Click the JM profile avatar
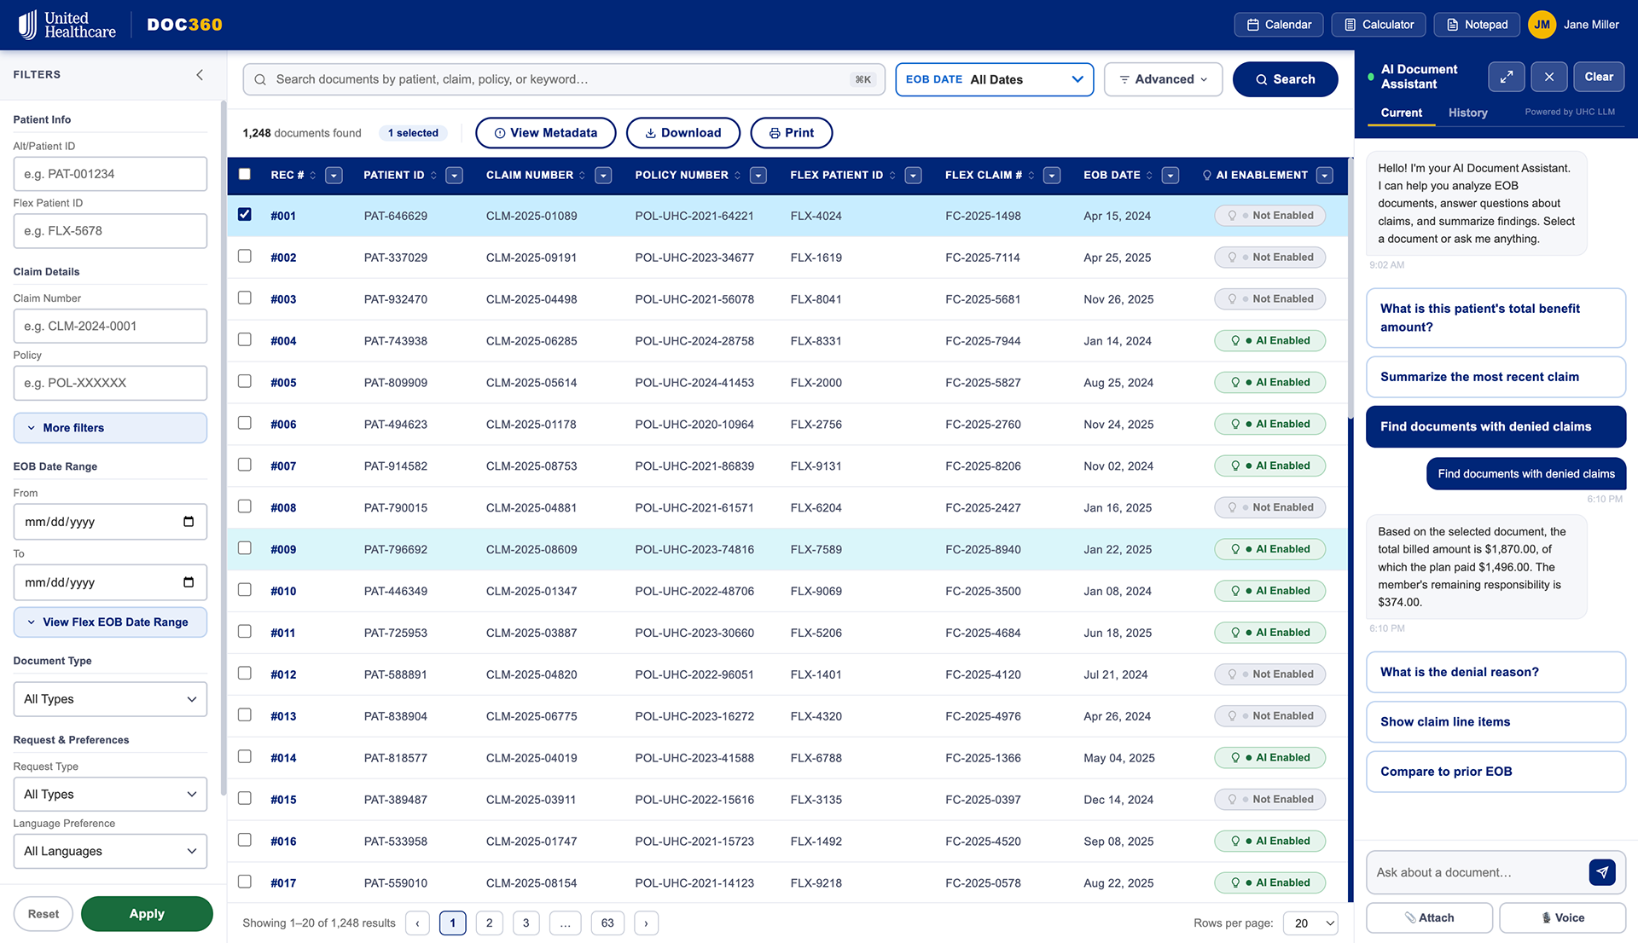Screen dimensions: 1638x943 pyautogui.click(x=1542, y=25)
